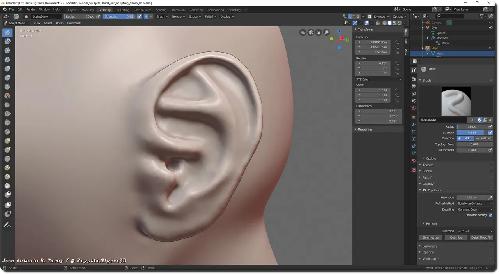The image size is (499, 274).
Task: Expand the Symmetry panel in sidebar
Action: (430, 246)
